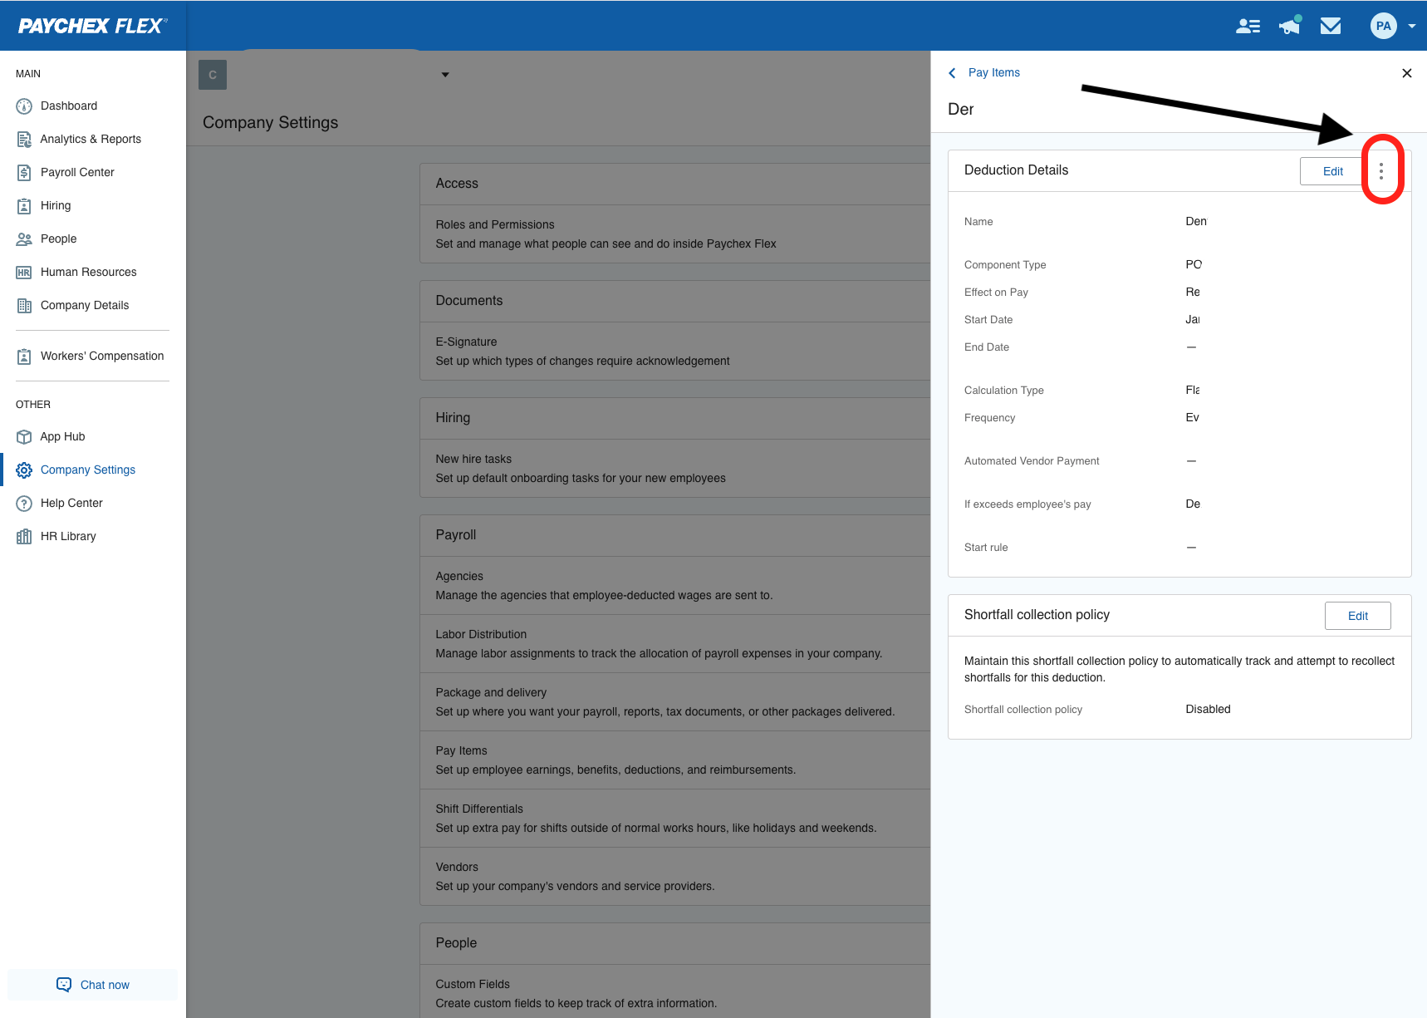Open E-Signature settings
Viewport: 1427px width, 1018px height.
click(674, 352)
